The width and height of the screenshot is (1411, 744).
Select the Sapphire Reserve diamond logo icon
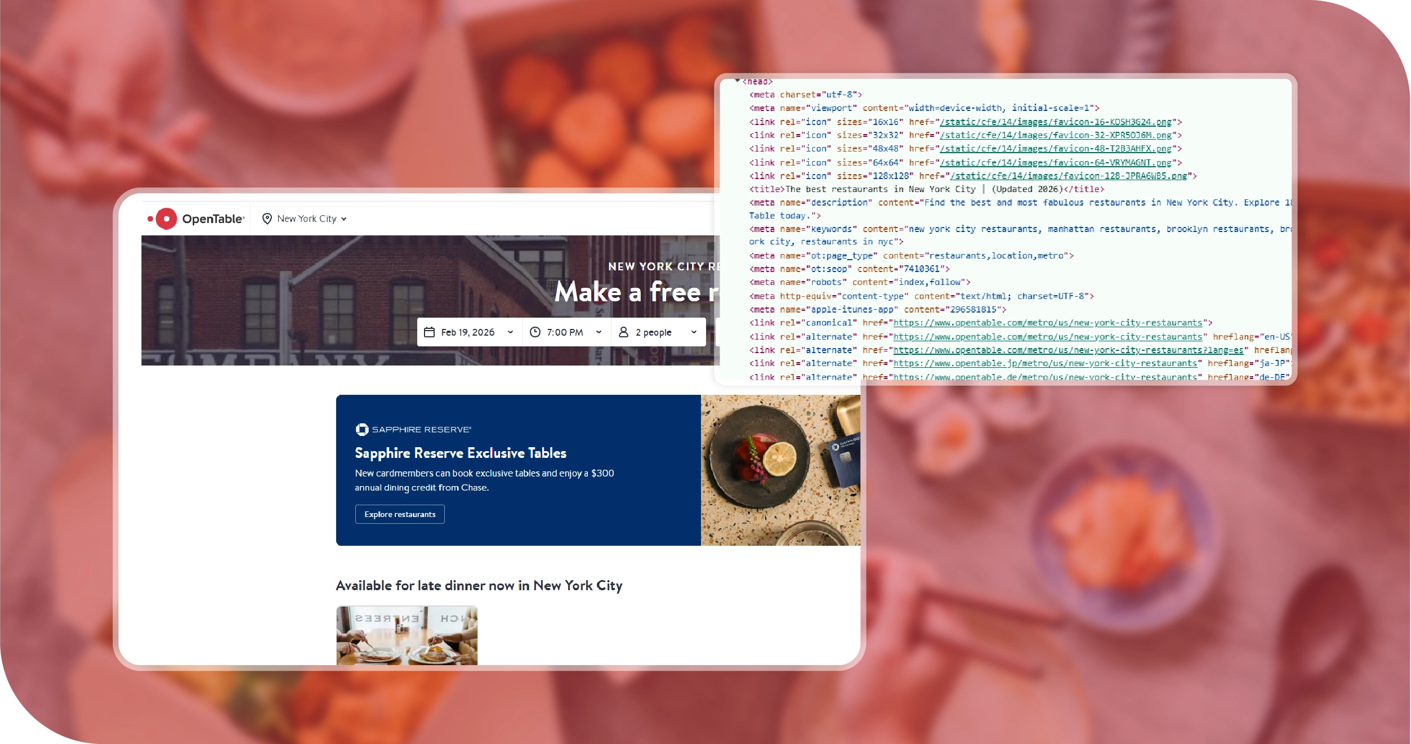[362, 429]
